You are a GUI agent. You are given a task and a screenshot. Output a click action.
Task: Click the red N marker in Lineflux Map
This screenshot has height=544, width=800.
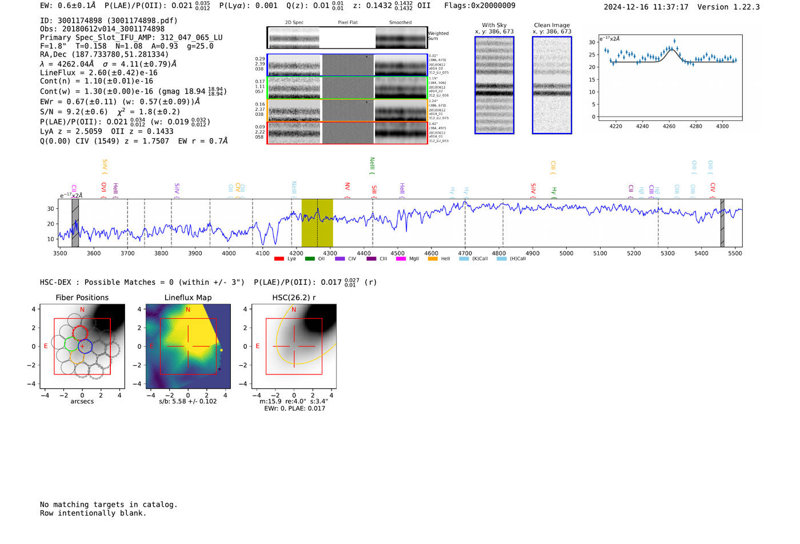[x=188, y=310]
